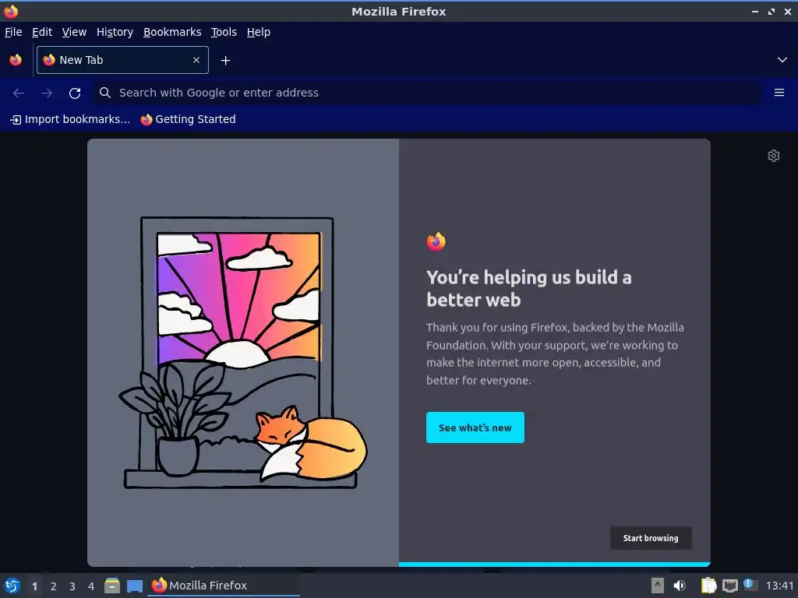Focus the search or address field
The image size is (798, 598).
coord(426,93)
